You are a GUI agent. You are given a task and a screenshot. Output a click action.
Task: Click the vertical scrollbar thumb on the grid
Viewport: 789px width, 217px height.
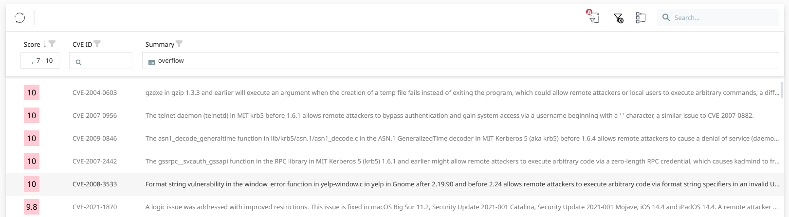click(x=782, y=90)
